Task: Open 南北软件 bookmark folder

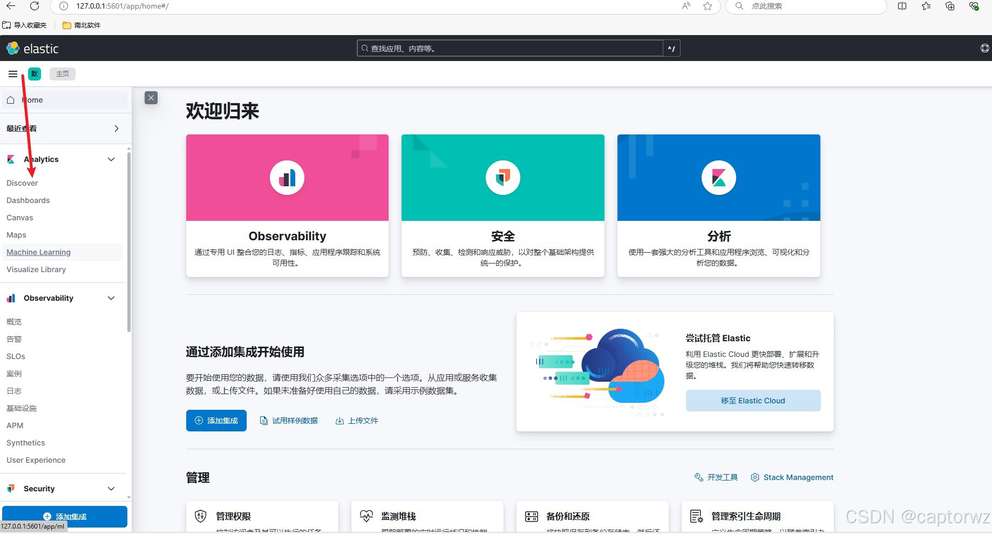Action: 81,25
